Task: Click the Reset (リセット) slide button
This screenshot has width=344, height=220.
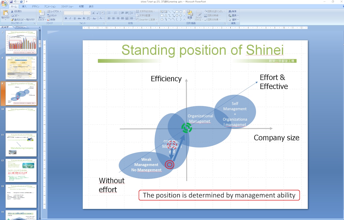Action: [52, 15]
